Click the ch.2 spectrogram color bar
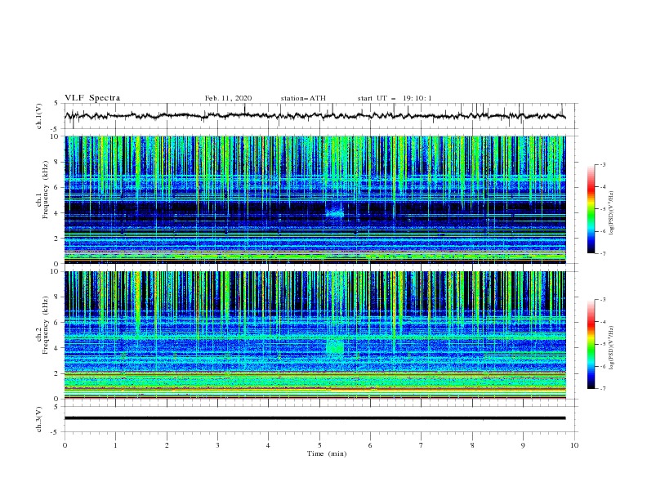Screen dimensions: 647x500 coord(591,344)
